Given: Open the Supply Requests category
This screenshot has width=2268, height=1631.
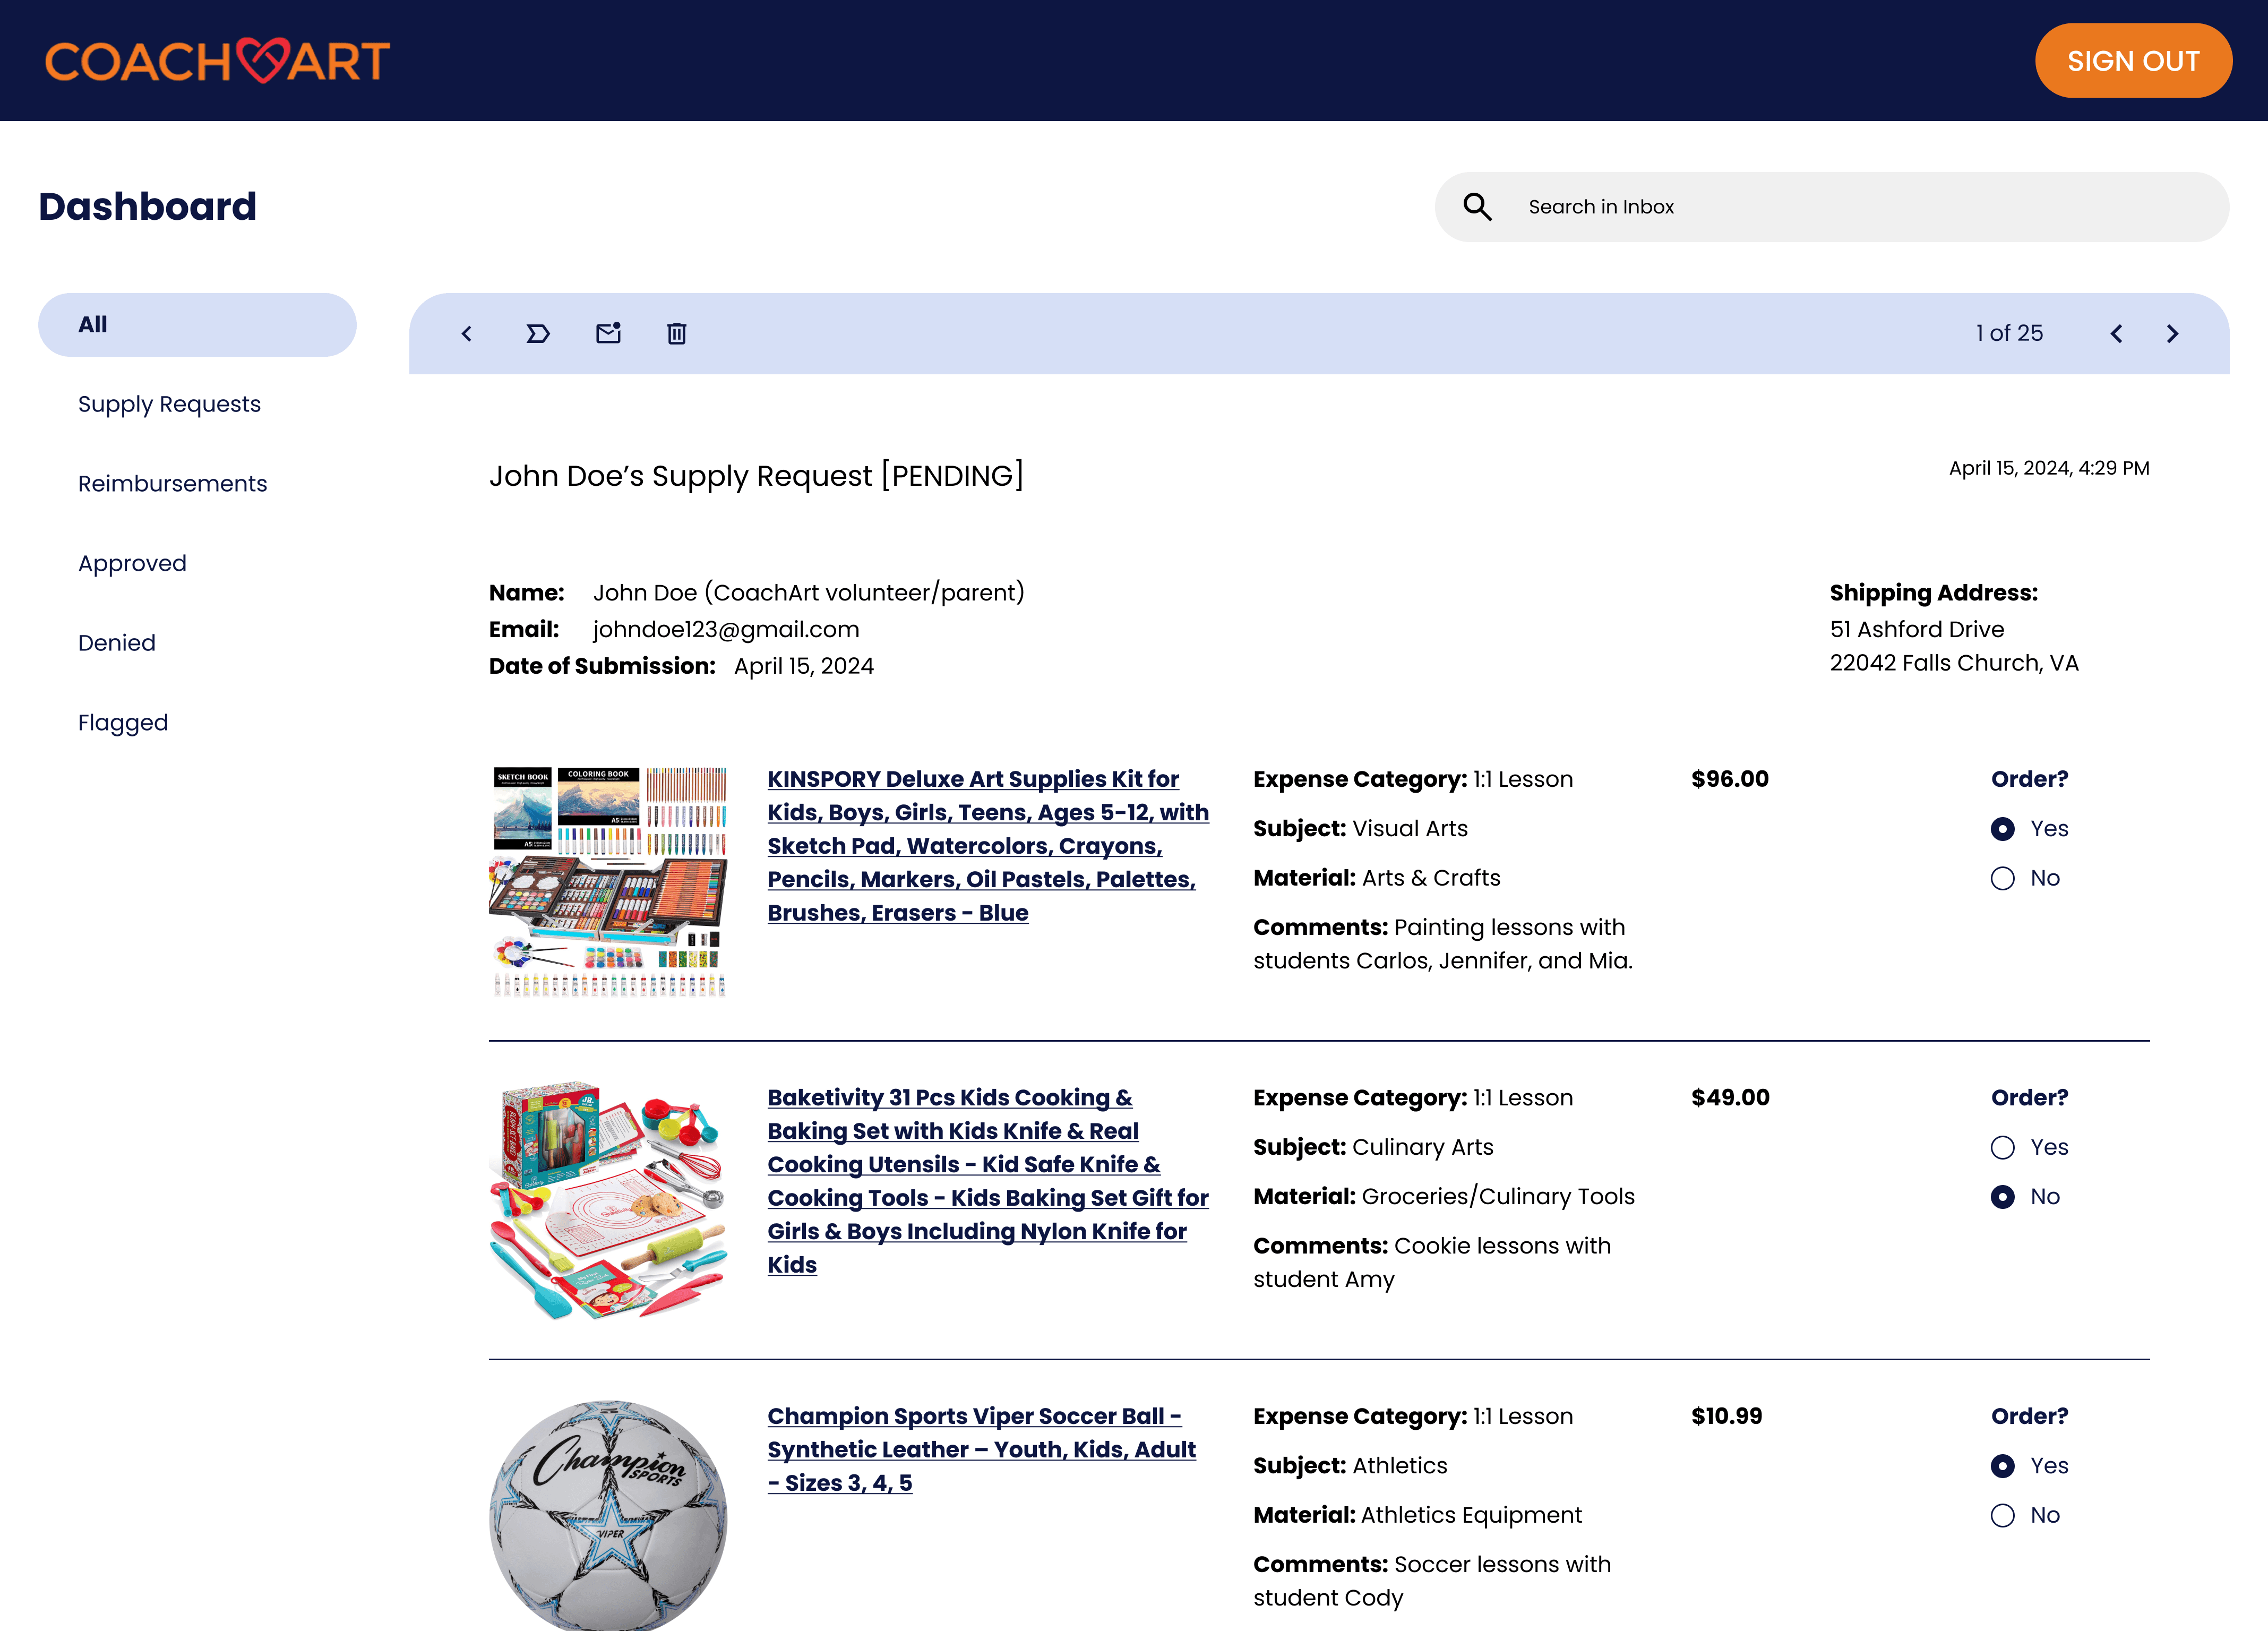Looking at the screenshot, I should click(169, 404).
